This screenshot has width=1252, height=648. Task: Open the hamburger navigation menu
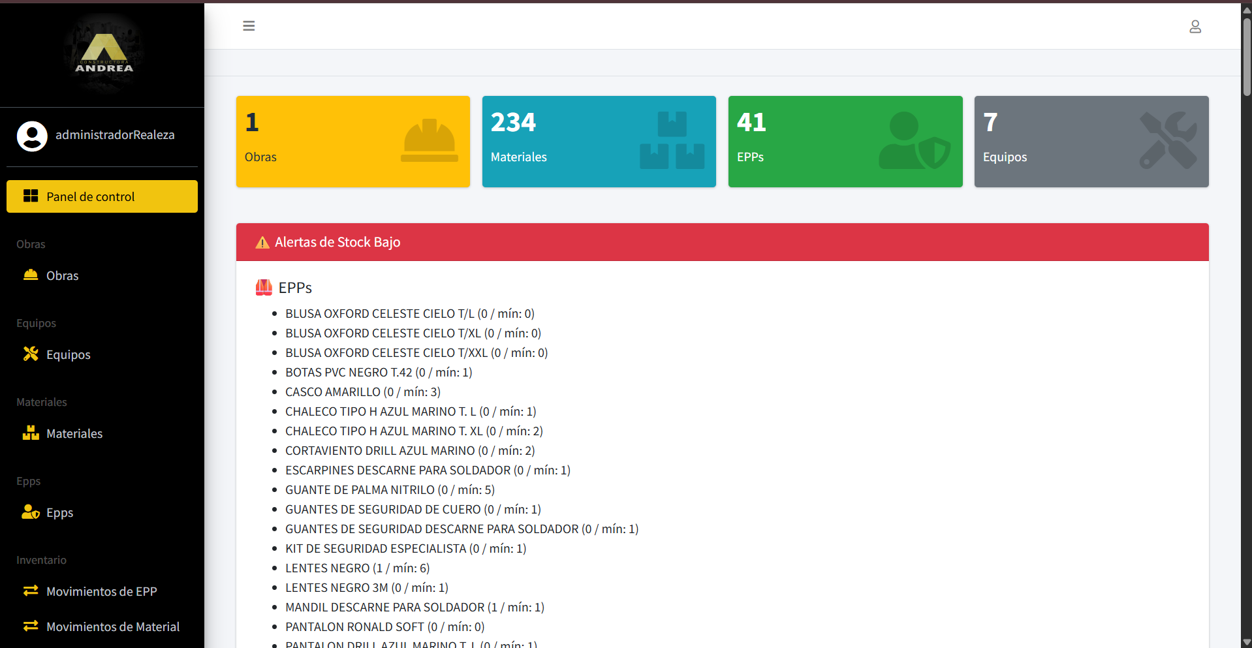point(249,25)
